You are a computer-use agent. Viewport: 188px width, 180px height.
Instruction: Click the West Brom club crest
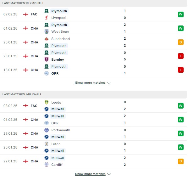47,32
